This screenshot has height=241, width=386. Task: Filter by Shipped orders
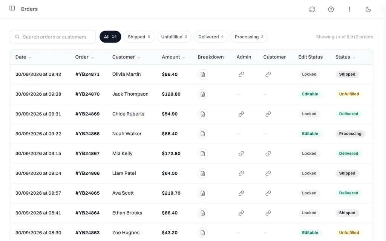(139, 37)
